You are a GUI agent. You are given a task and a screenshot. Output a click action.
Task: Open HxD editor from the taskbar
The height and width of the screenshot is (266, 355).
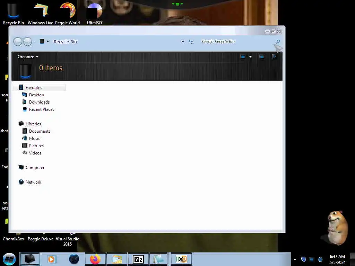point(181,259)
